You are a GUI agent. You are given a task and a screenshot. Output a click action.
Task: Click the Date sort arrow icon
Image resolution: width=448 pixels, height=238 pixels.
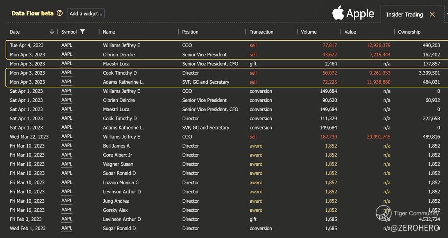52,32
